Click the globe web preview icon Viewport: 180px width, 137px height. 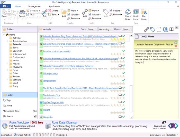(165, 29)
